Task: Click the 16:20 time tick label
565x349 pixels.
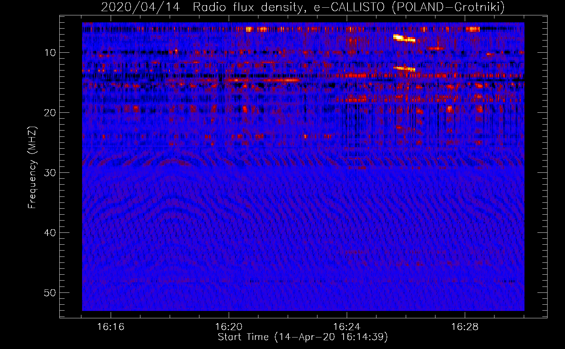Action: 229,327
